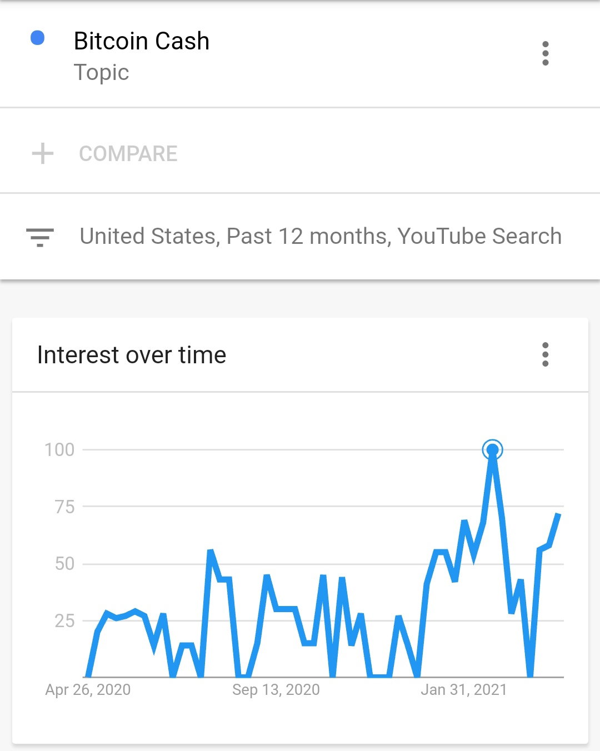Image resolution: width=600 pixels, height=751 pixels.
Task: Click the Interest over time heading
Action: pos(132,355)
